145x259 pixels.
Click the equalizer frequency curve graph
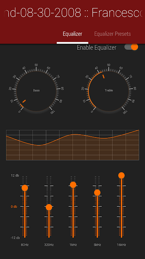72,145
